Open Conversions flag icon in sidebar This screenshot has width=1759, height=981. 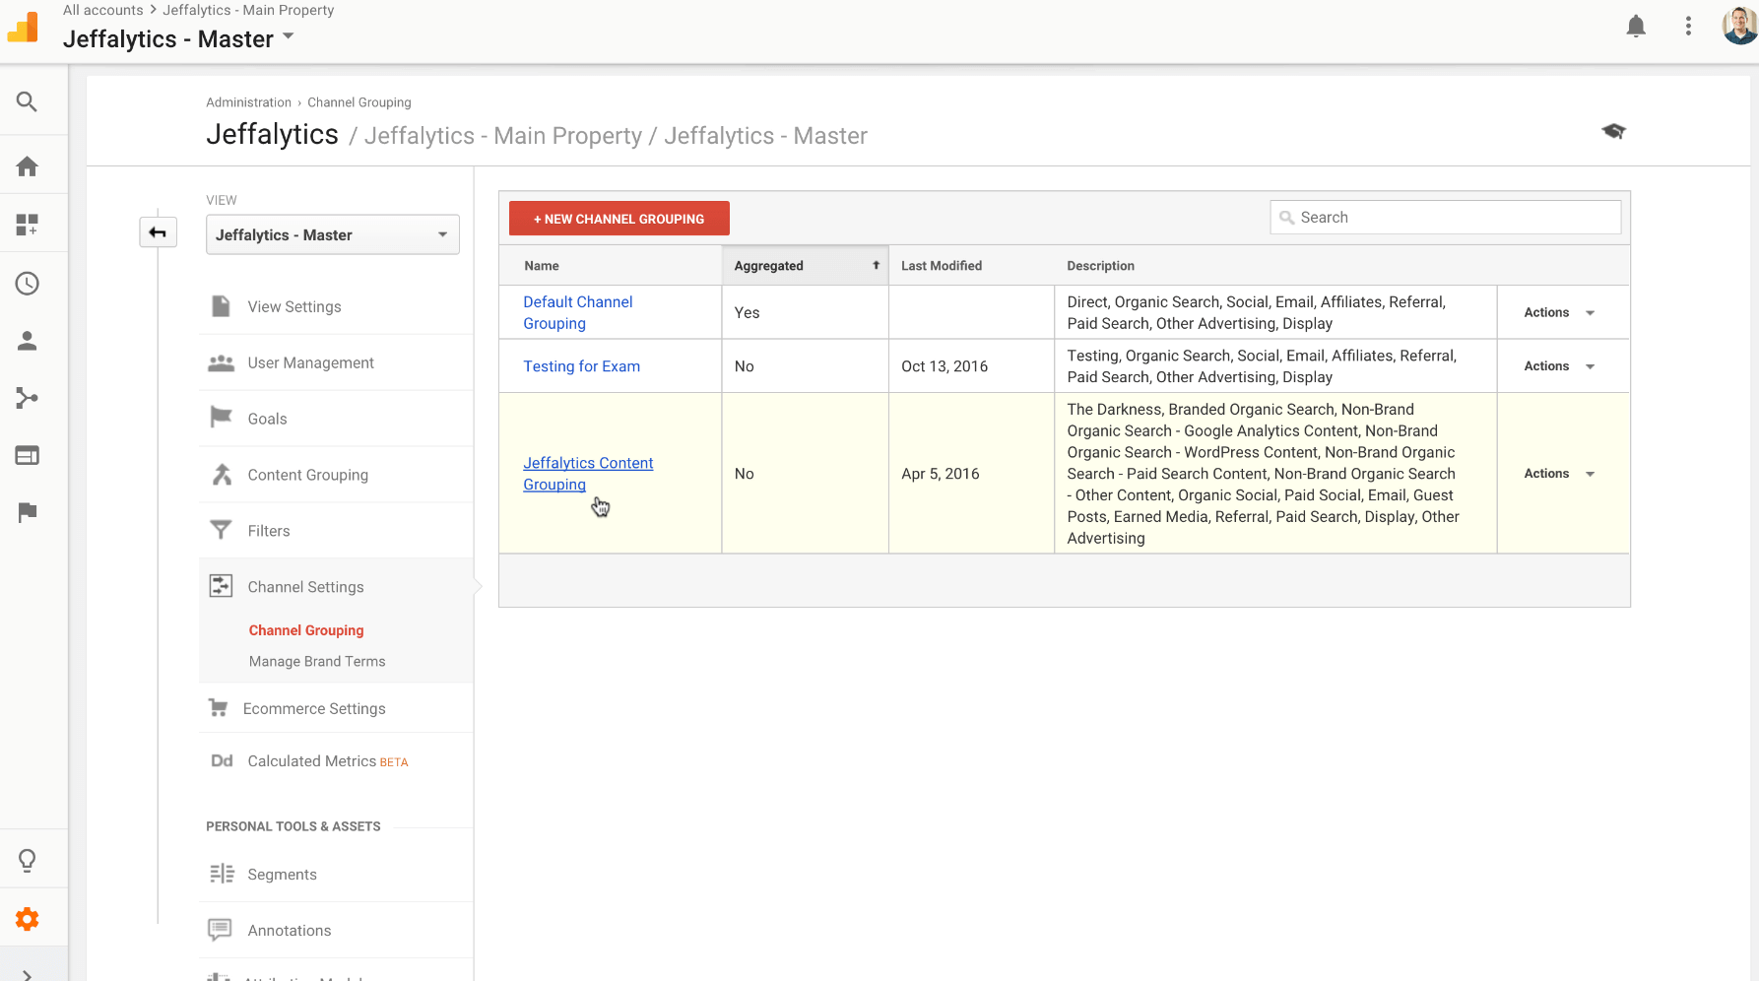click(x=28, y=512)
